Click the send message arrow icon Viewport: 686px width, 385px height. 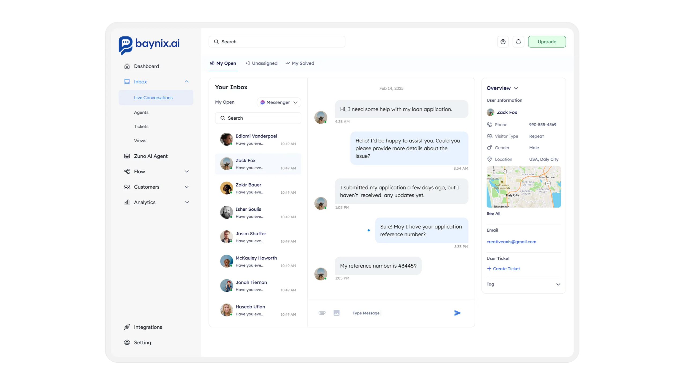(457, 313)
